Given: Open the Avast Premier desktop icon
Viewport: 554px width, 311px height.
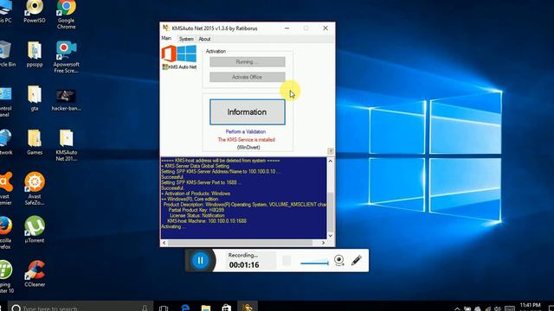Looking at the screenshot, I should (x=6, y=188).
